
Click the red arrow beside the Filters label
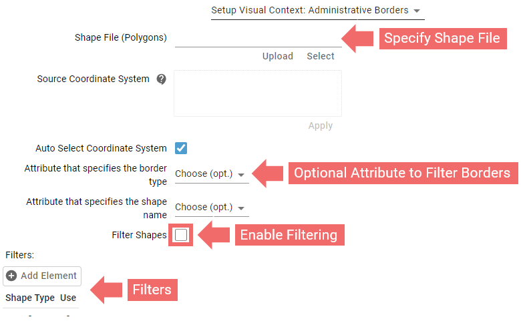106,290
